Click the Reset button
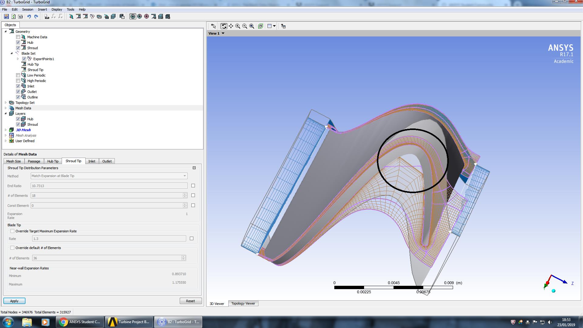This screenshot has width=583, height=328. pos(190,301)
